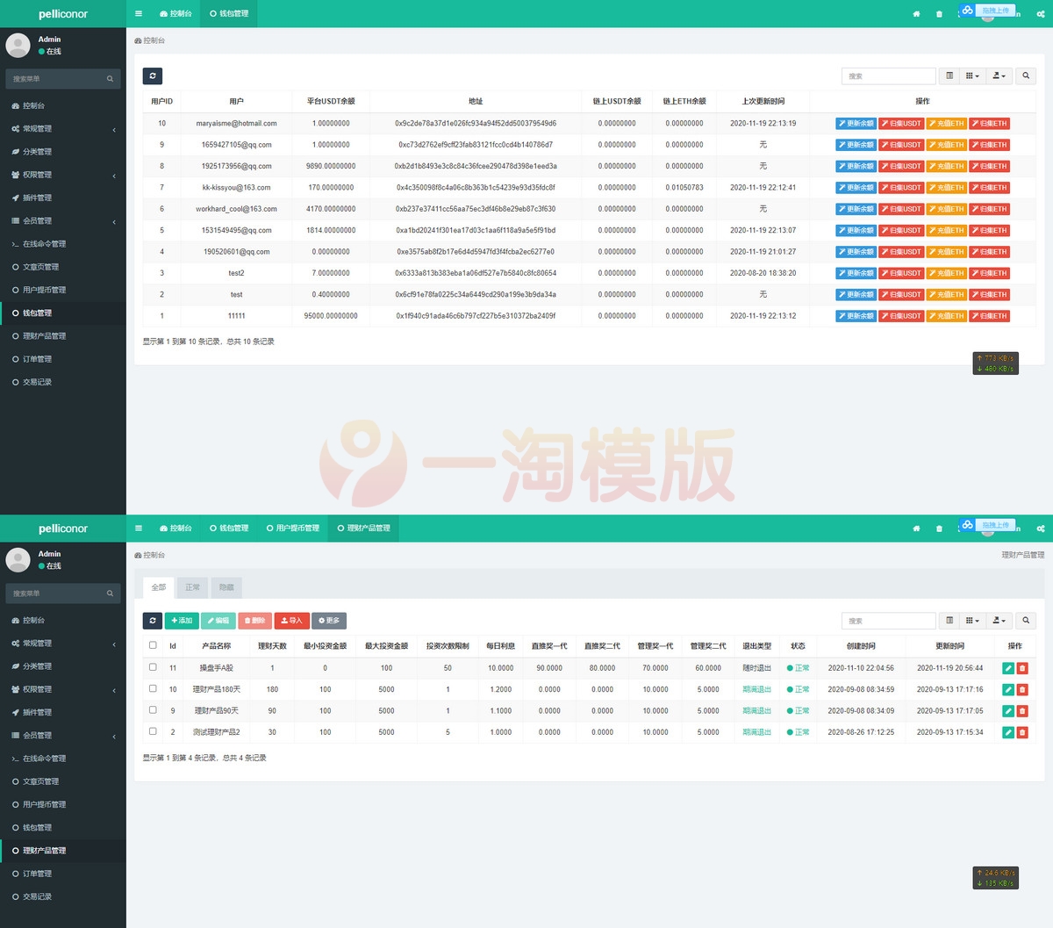1053x928 pixels.
Task: Click 更新余额 for user maryaisme@hotmail.com
Action: (856, 124)
